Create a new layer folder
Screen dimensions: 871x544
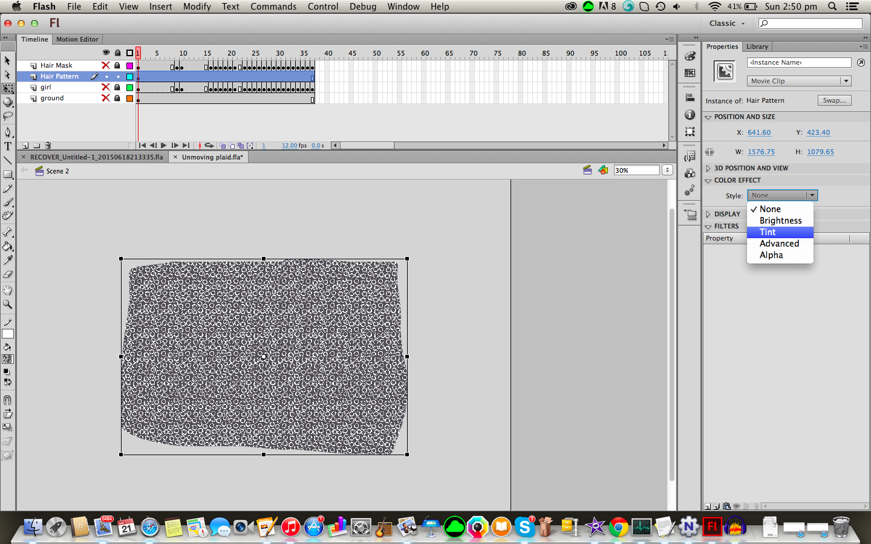tap(37, 146)
